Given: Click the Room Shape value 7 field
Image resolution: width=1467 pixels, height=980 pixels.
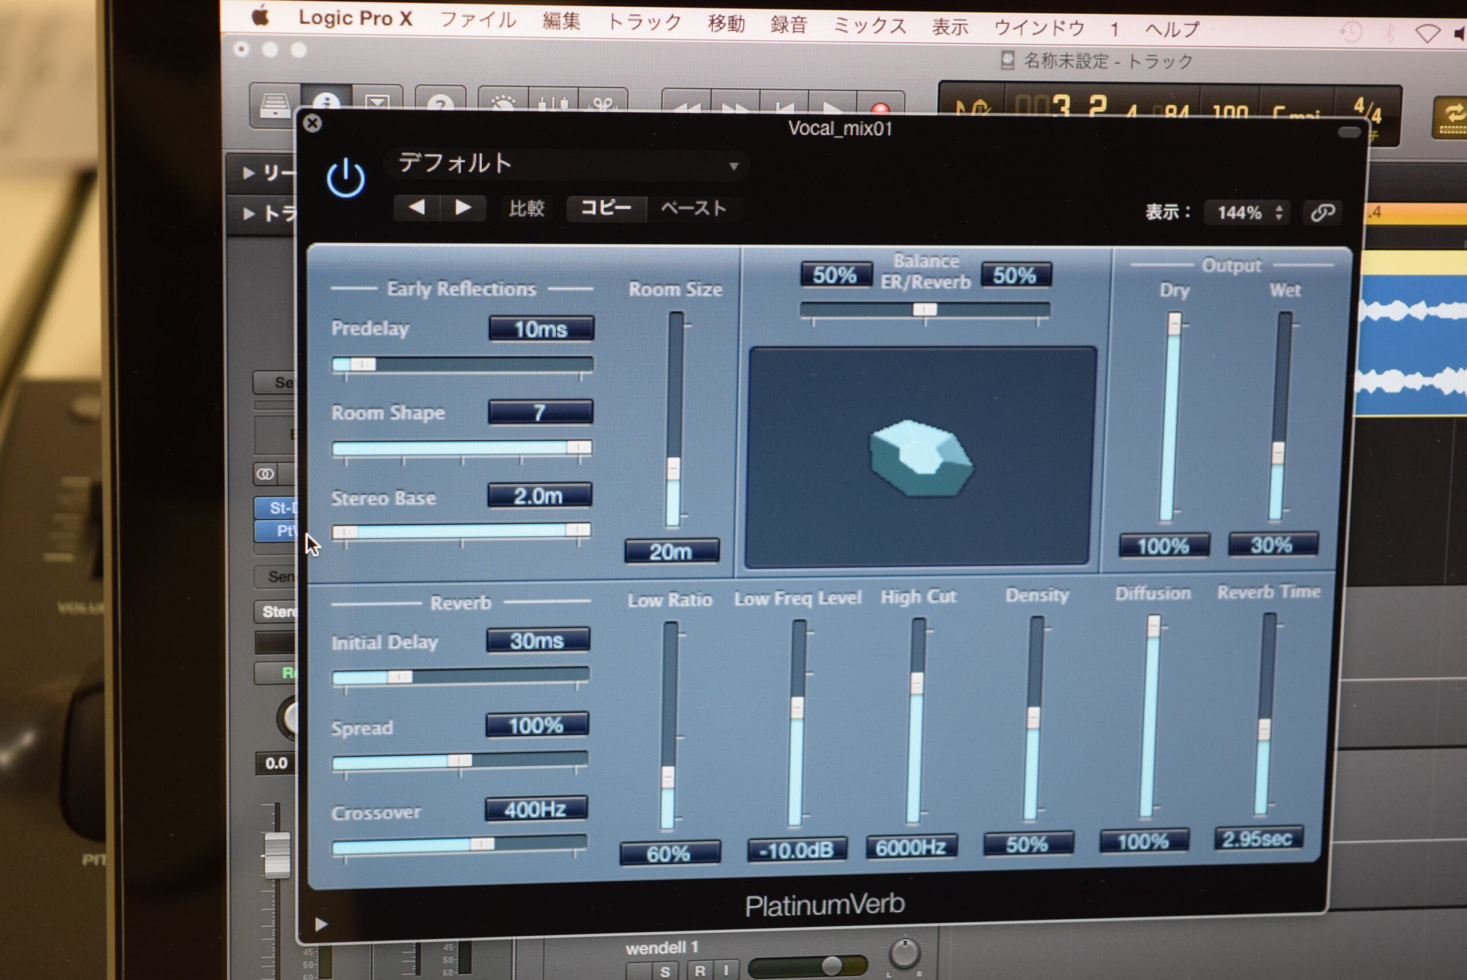Looking at the screenshot, I should [540, 412].
